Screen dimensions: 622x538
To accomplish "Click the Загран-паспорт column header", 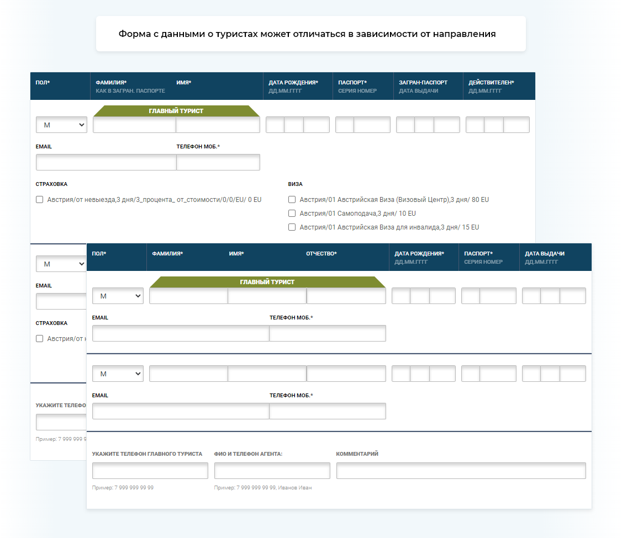I will coord(423,83).
